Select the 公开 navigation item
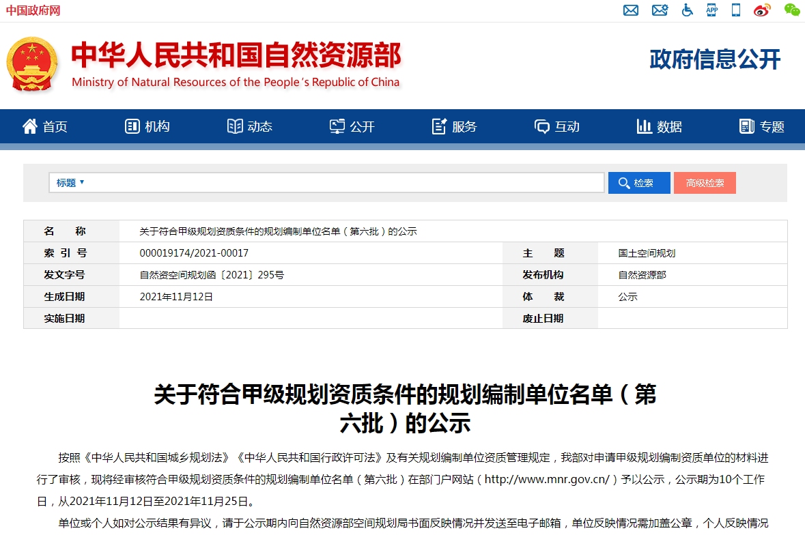 352,126
